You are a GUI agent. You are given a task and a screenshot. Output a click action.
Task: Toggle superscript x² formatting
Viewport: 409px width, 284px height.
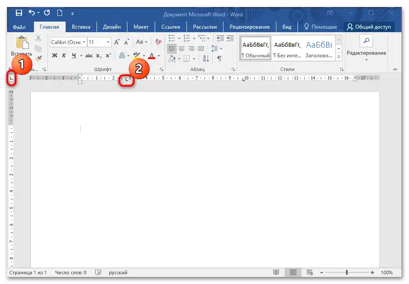pos(108,56)
